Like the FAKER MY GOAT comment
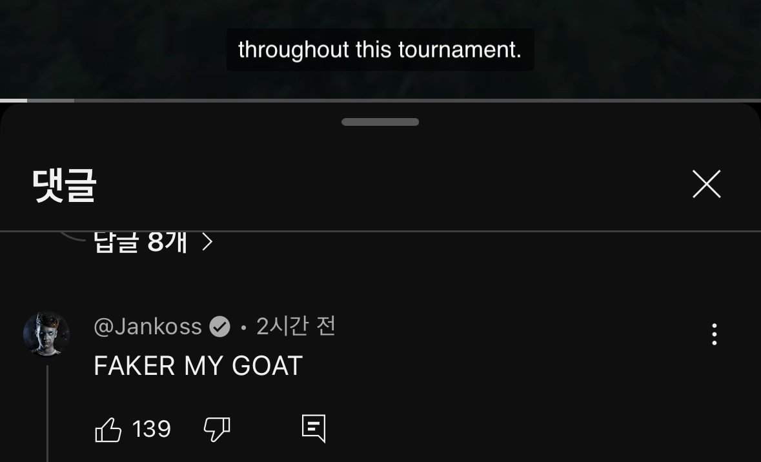 pos(108,430)
